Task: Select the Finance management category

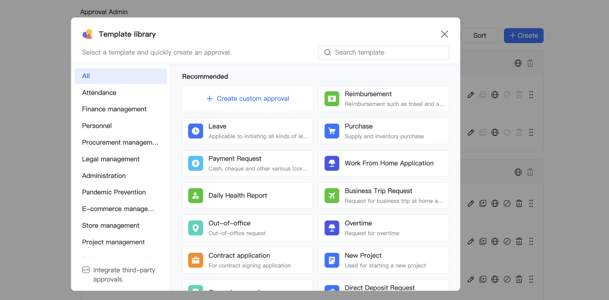Action: pos(114,109)
